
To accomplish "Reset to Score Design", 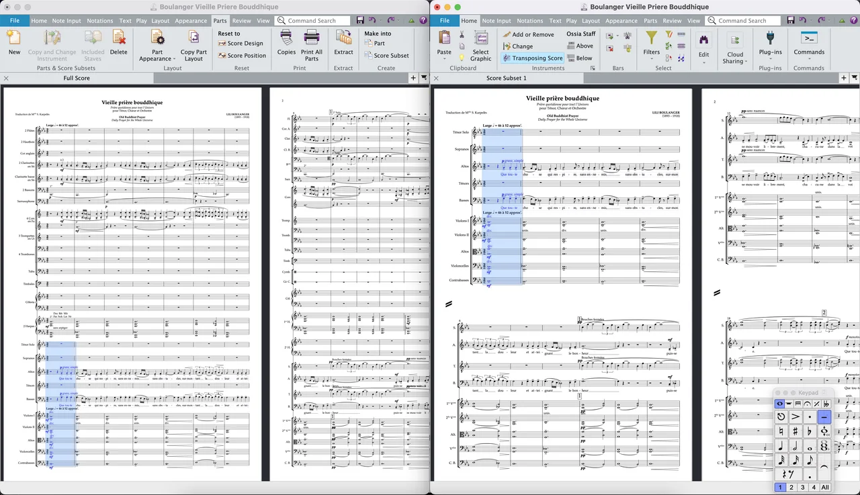I will pos(241,44).
